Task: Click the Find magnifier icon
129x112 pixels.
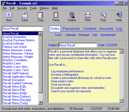Action: point(103,15)
